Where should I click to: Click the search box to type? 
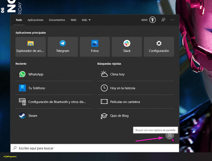click(94, 148)
